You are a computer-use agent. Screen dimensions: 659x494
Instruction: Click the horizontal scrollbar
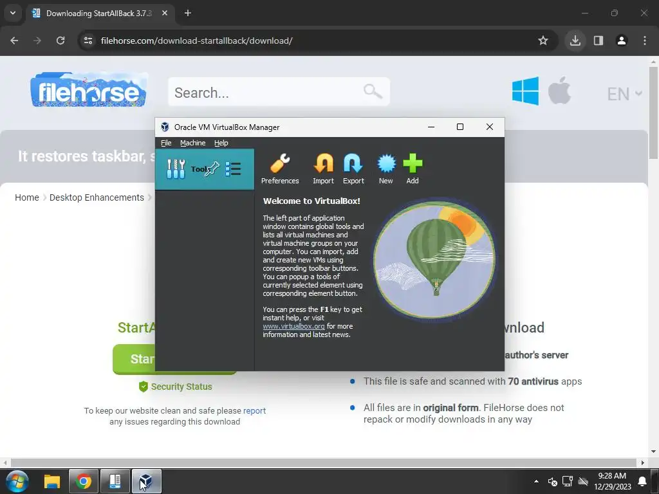pyautogui.click(x=324, y=462)
